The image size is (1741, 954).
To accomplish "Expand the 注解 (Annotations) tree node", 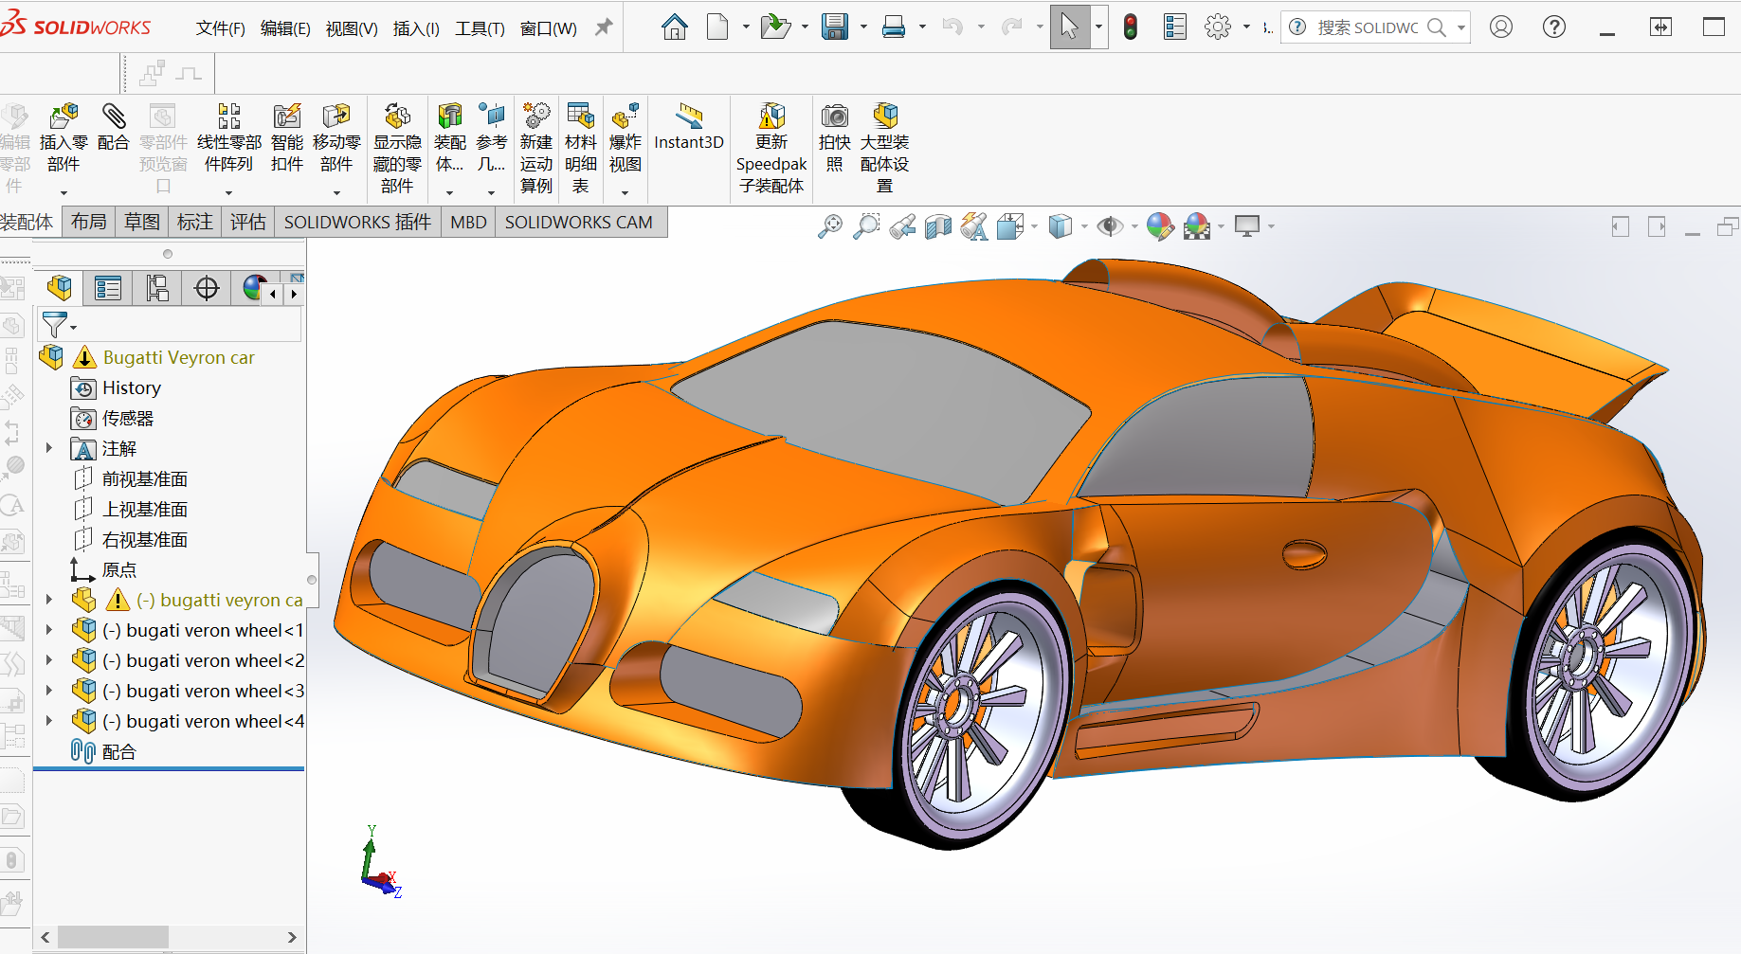I will pos(49,448).
